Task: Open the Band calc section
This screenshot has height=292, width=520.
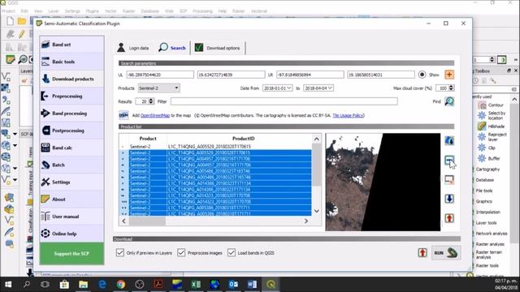Action: click(x=71, y=148)
